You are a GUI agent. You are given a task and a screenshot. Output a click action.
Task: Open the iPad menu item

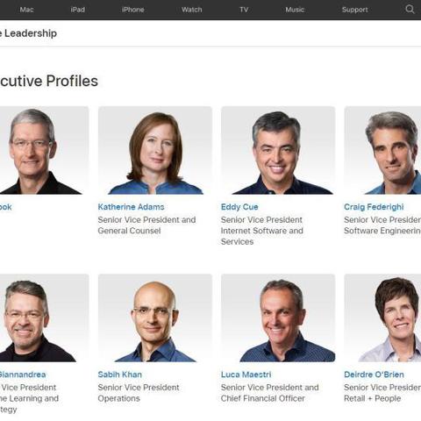[x=78, y=10]
